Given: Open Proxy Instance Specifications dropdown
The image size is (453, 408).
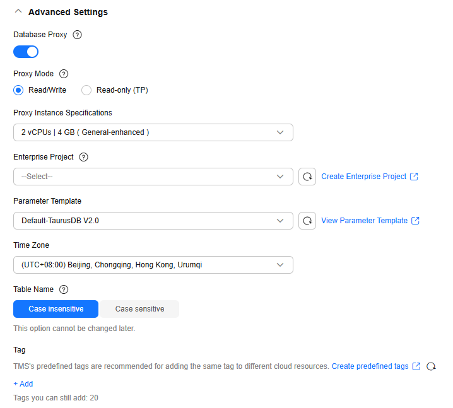Looking at the screenshot, I should [153, 132].
